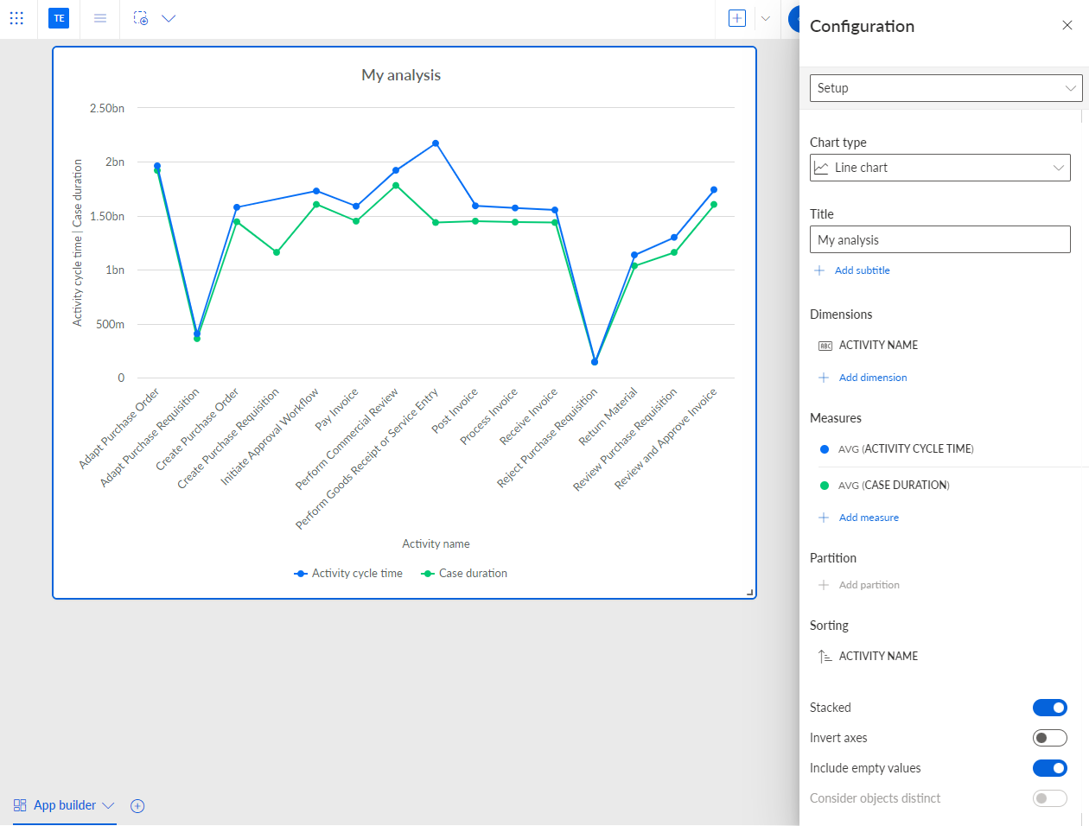The image size is (1089, 826).
Task: Click the blue plus add-widget icon
Action: coord(737,18)
